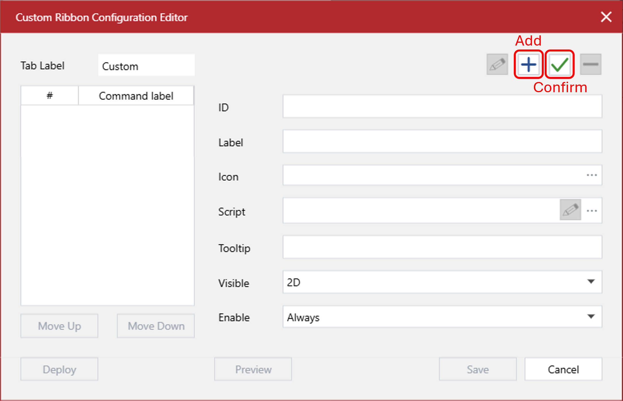Click the Script field browse ellipsis

point(592,211)
